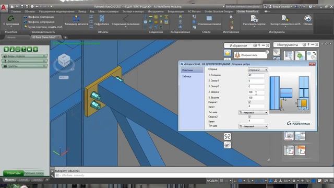334x188 pixels.
Task: Click the plus icon in the status bar
Action: tap(302, 181)
